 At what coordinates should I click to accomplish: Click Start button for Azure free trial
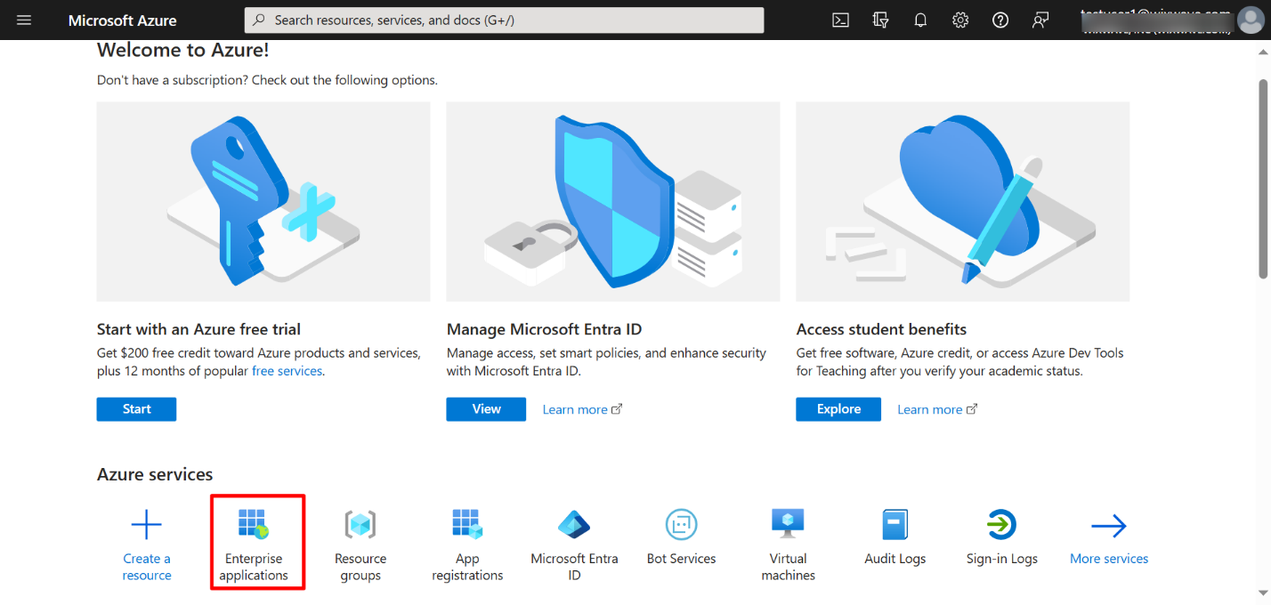tap(136, 409)
